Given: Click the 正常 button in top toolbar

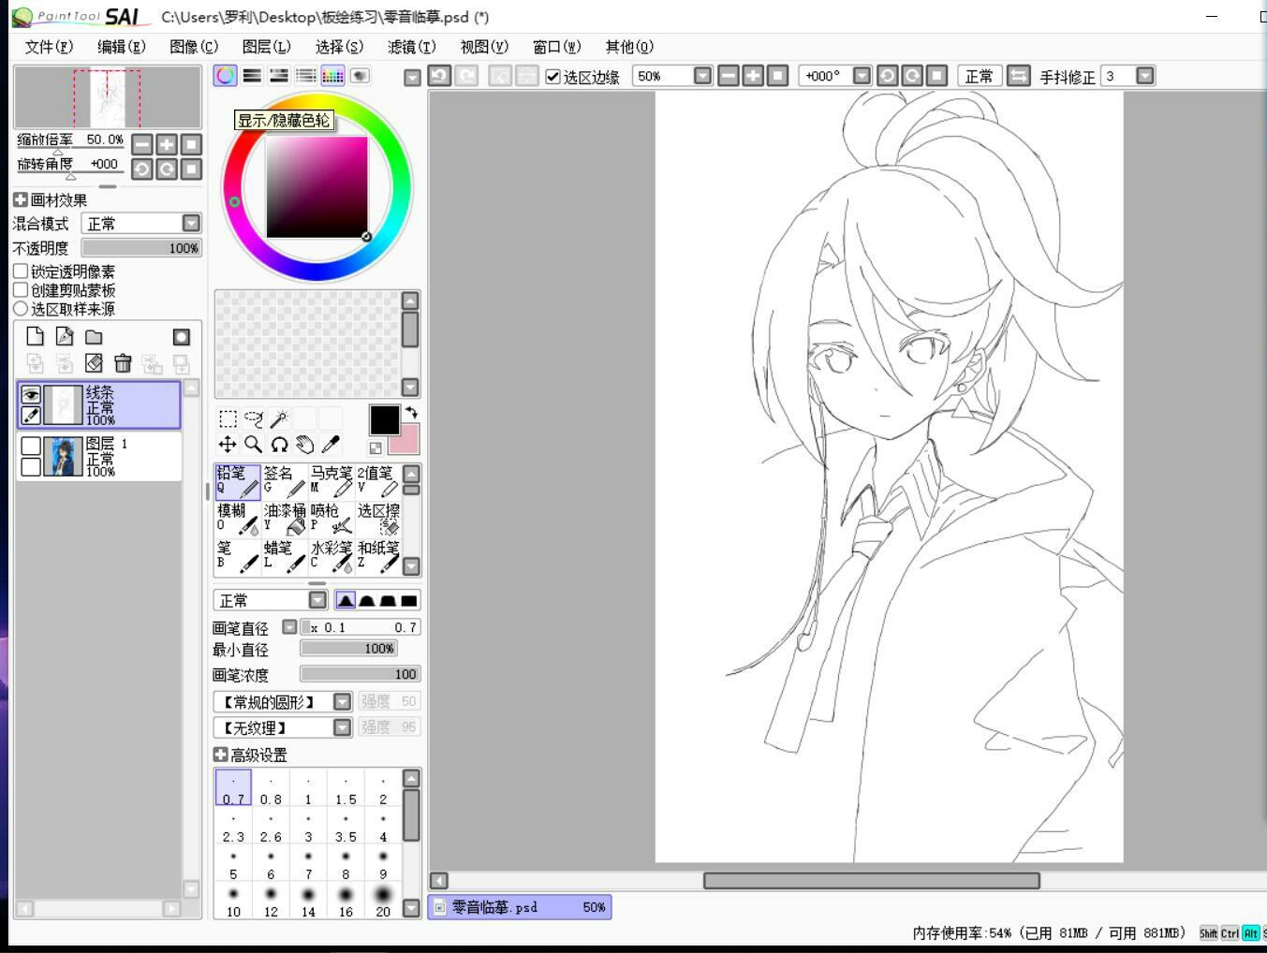Looking at the screenshot, I should (x=980, y=76).
